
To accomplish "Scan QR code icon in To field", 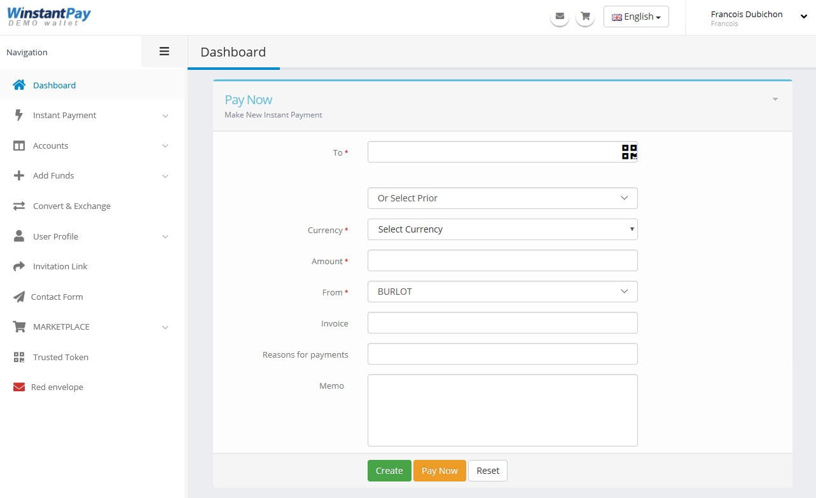I will click(x=629, y=152).
